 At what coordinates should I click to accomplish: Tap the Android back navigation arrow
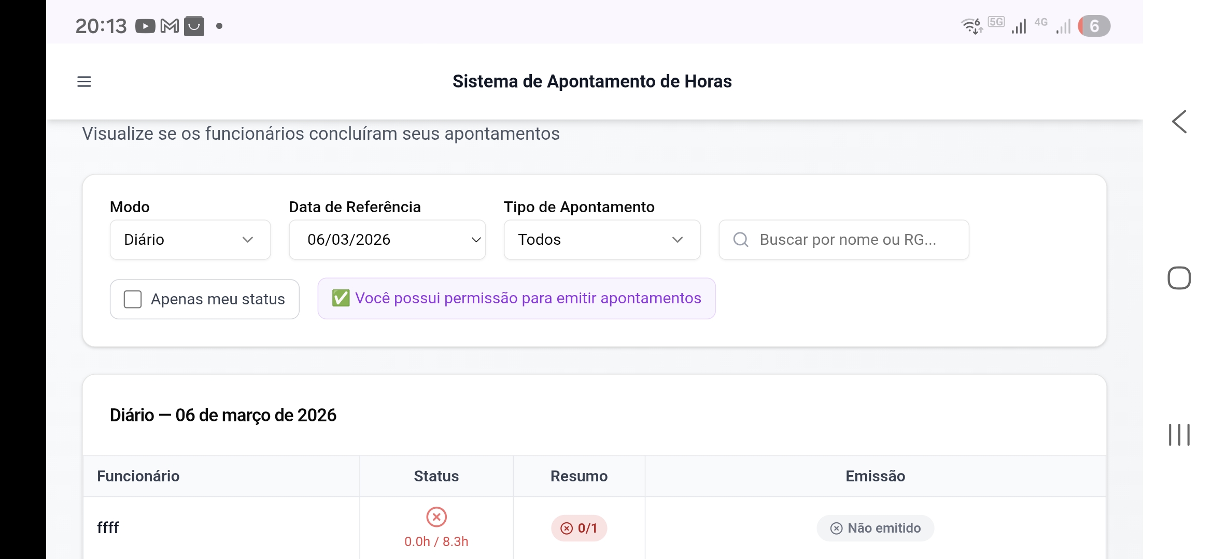[x=1179, y=122]
